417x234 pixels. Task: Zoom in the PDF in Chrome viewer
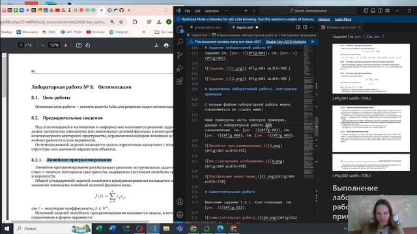[66, 45]
